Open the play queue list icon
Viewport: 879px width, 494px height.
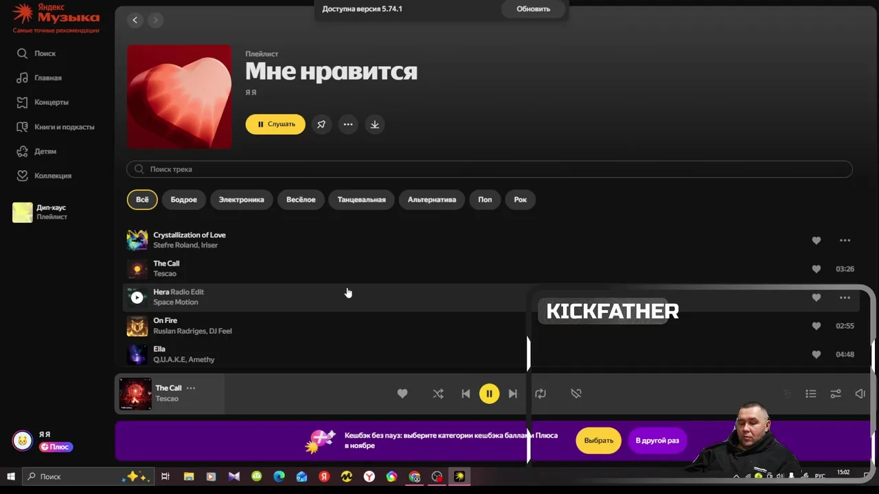(811, 394)
